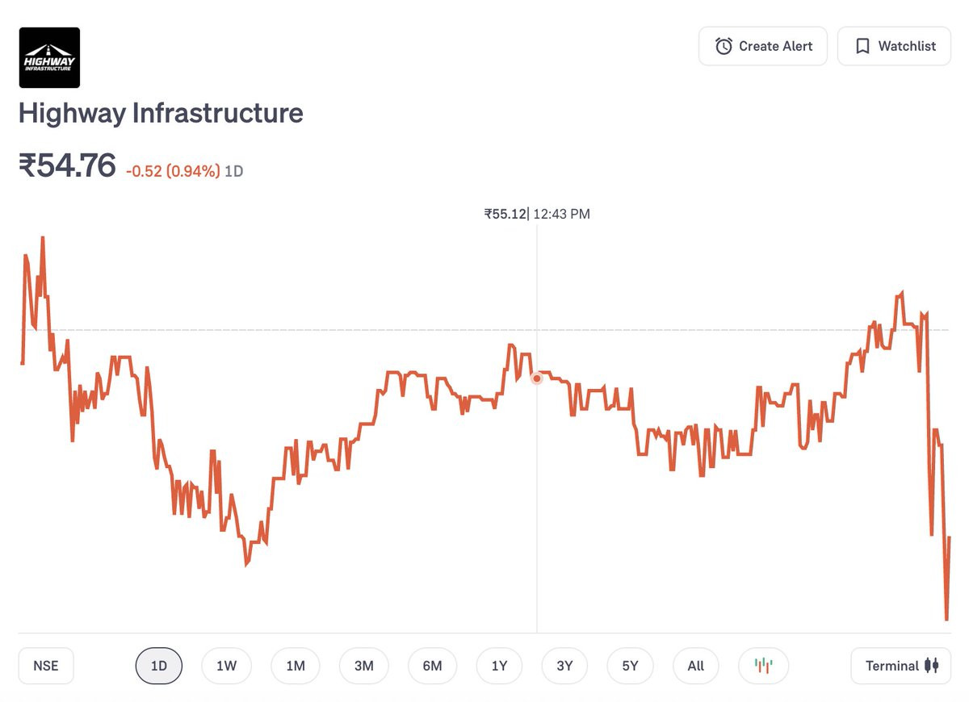Click the Create Alert button
This screenshot has width=969, height=702.
[763, 46]
